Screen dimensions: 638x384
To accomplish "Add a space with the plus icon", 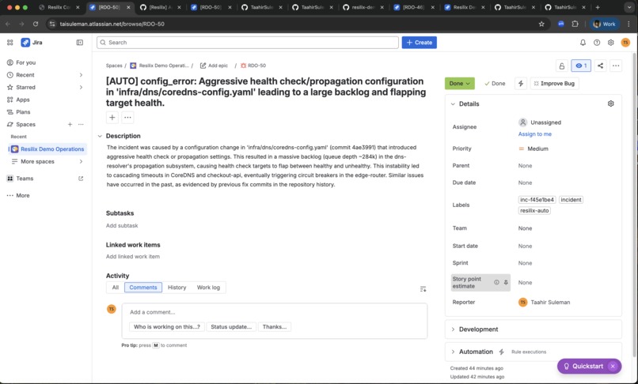I will coord(70,124).
